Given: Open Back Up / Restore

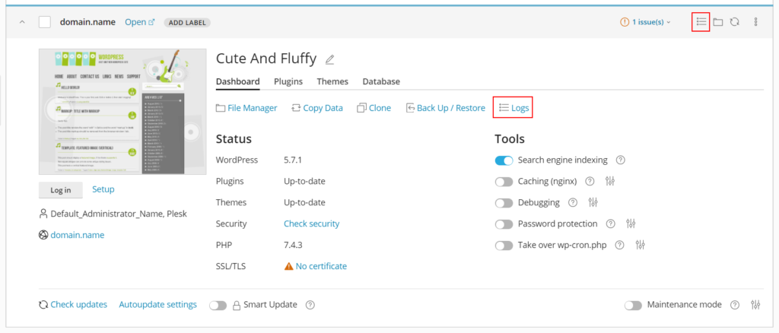Looking at the screenshot, I should coord(445,108).
